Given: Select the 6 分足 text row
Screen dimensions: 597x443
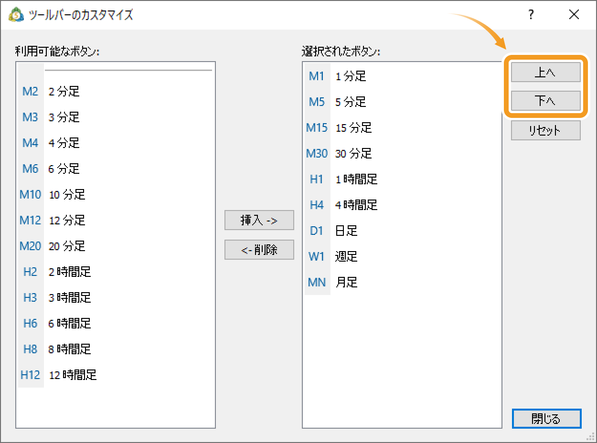Looking at the screenshot, I should point(64,169).
